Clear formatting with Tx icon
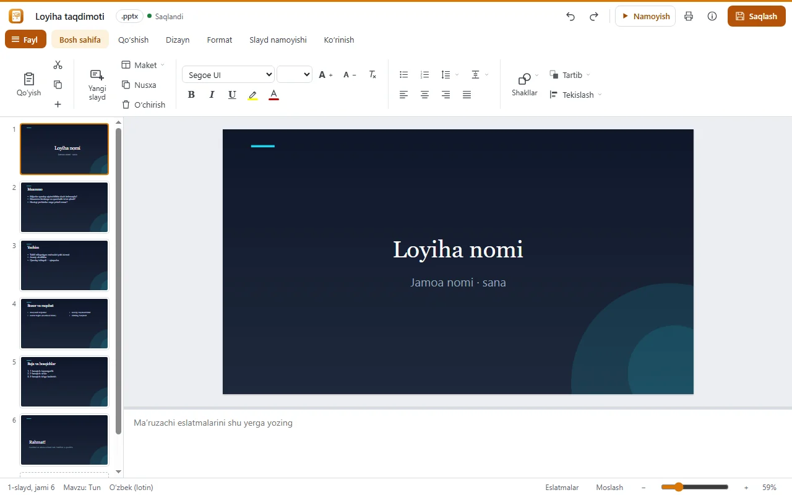The height and width of the screenshot is (495, 792). 372,75
